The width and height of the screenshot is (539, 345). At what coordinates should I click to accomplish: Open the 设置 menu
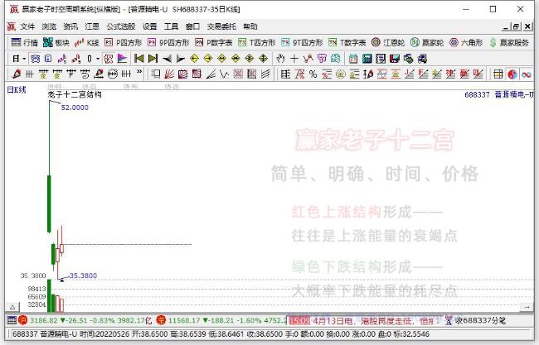pos(149,26)
